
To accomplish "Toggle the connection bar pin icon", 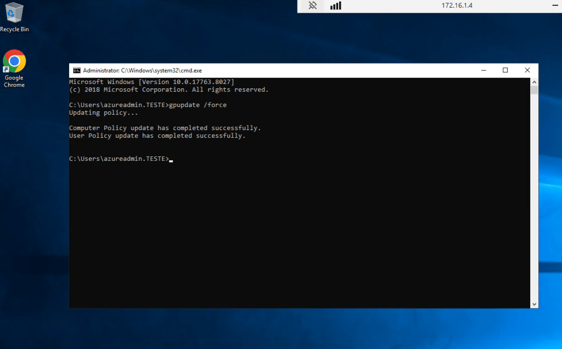I will [x=313, y=5].
